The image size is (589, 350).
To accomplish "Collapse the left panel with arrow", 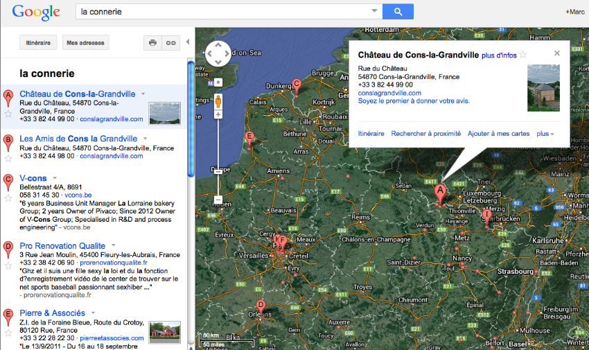I will point(188,42).
